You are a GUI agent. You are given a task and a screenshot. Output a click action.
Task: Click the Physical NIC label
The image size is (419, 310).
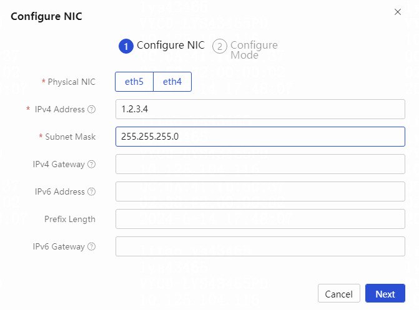click(71, 82)
